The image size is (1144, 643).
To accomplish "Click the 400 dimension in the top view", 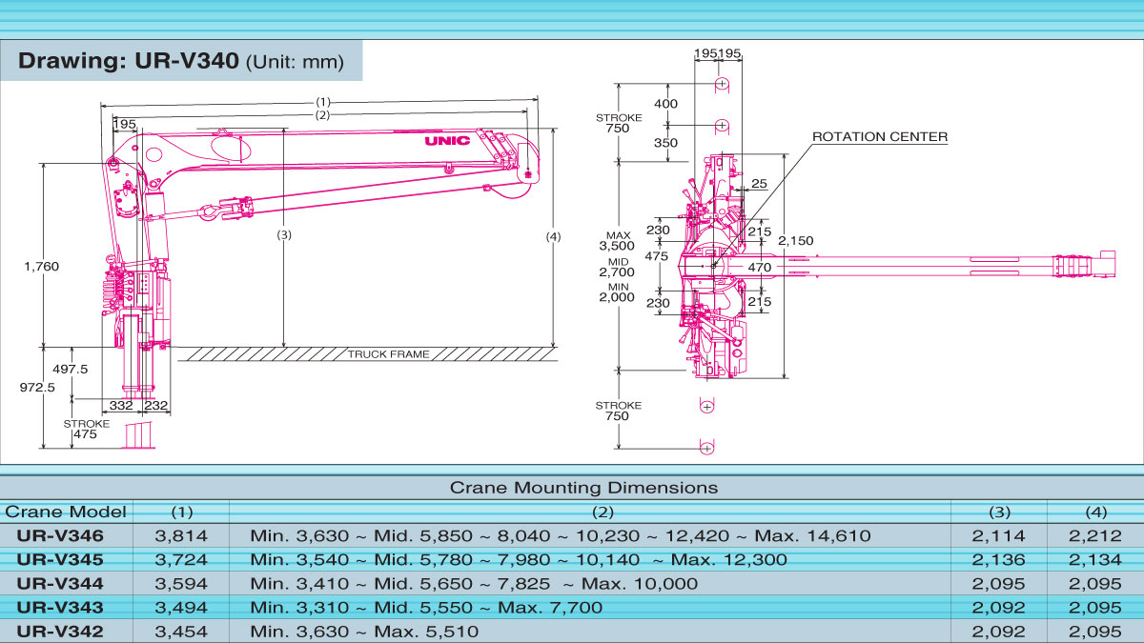I will (666, 104).
